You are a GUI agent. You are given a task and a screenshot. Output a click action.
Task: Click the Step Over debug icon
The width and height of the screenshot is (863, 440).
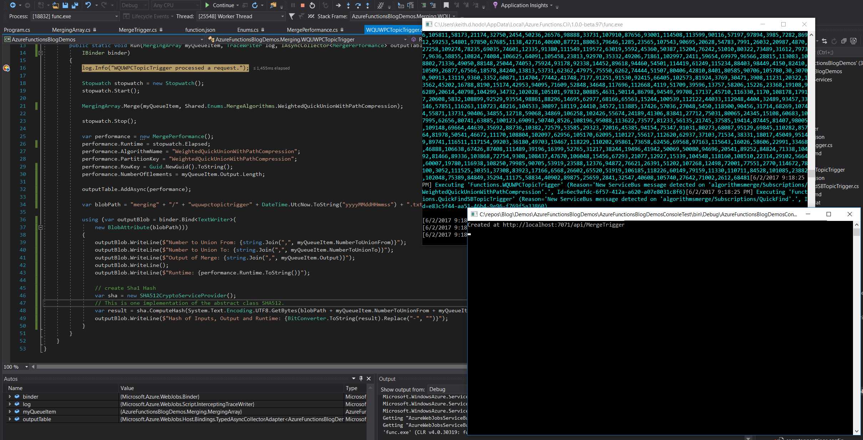point(357,5)
